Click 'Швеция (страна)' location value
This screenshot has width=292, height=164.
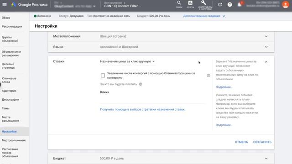pos(113,36)
